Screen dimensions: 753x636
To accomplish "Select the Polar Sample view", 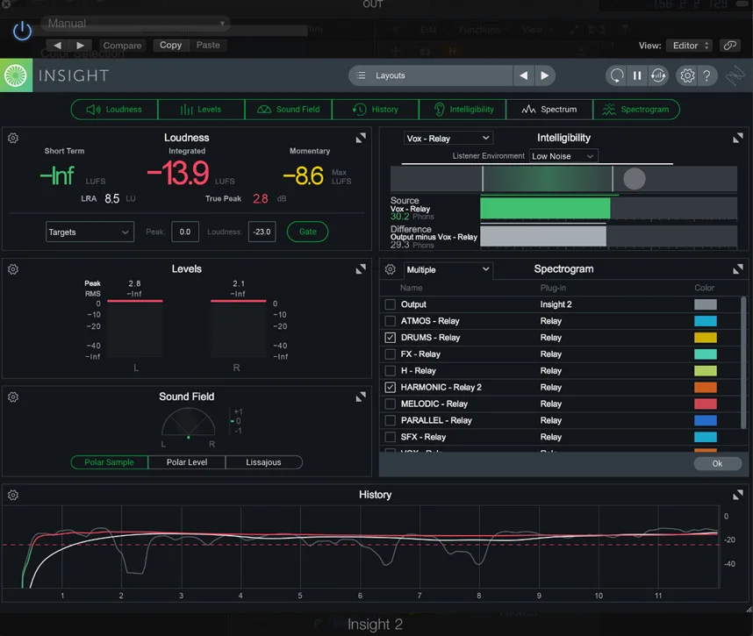I will (x=109, y=462).
